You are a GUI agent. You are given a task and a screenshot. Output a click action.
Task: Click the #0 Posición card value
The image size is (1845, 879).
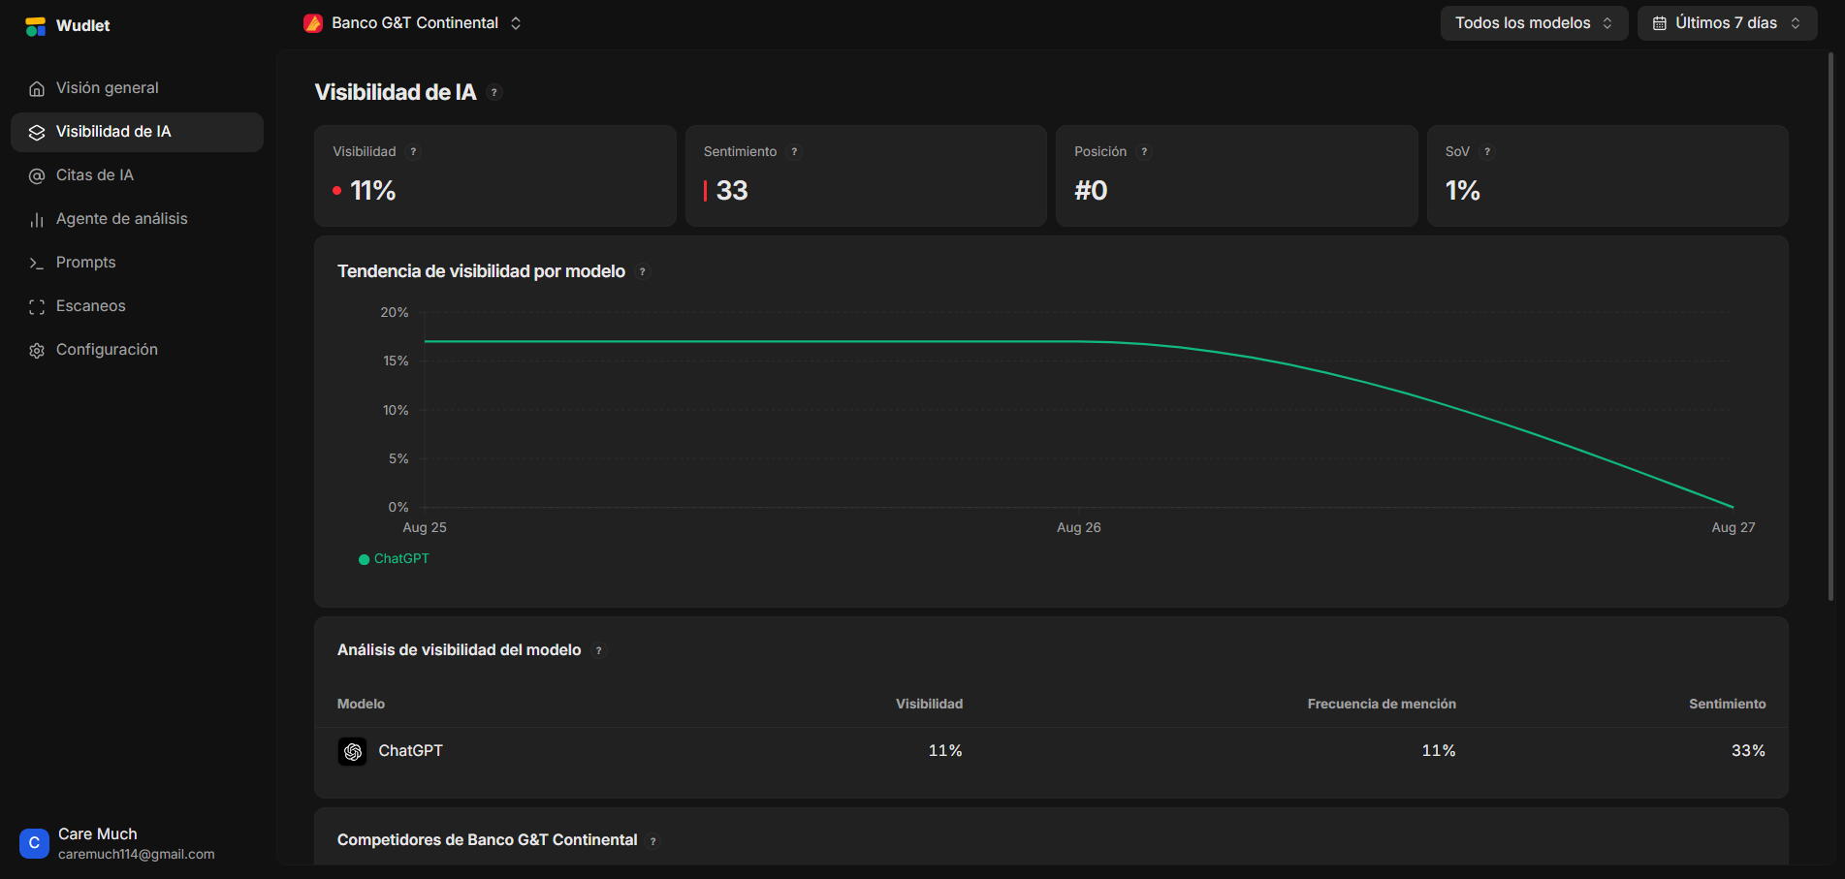click(x=1091, y=191)
